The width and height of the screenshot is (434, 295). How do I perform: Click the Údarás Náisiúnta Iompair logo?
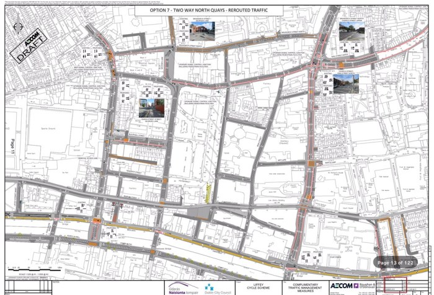180,288
